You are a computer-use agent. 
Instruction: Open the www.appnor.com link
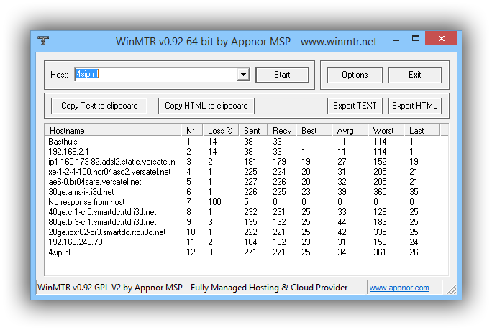point(399,288)
